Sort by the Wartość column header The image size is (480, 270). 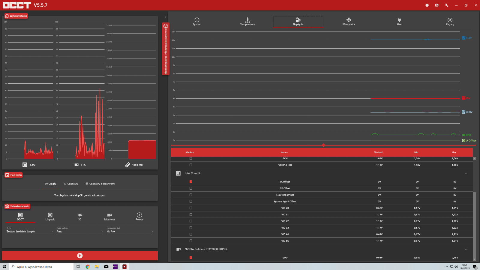point(379,152)
